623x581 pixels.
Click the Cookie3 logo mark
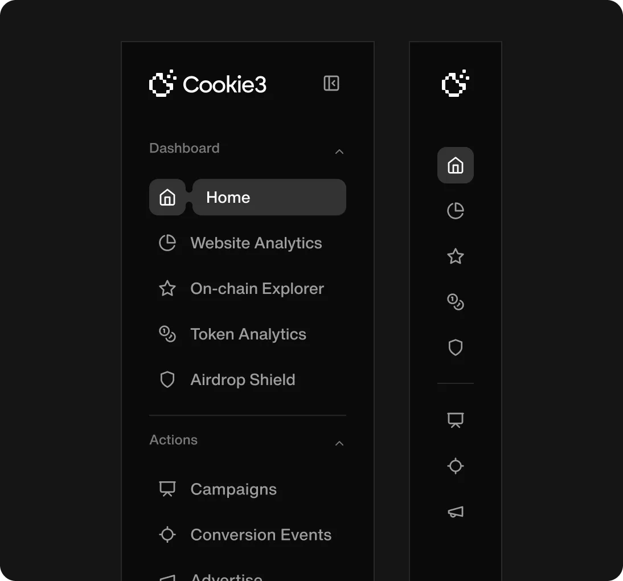pyautogui.click(x=161, y=84)
